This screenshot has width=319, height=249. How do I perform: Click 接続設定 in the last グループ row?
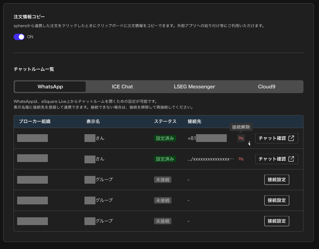[x=277, y=221]
